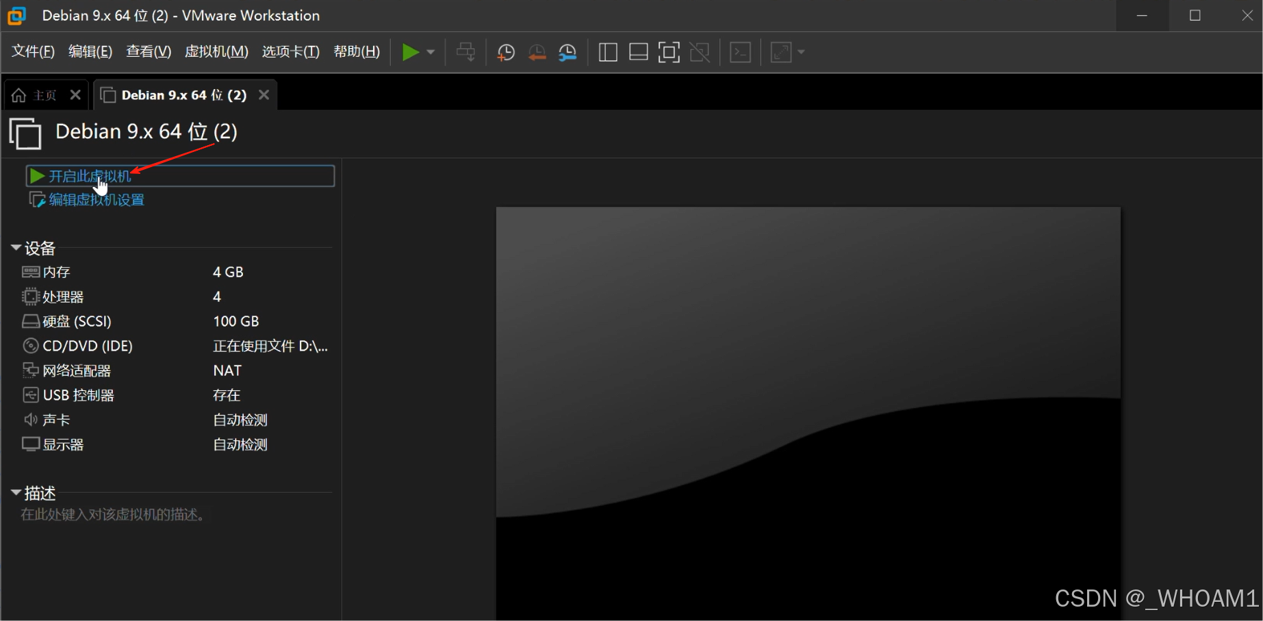
Task: Click the 100 GB hard disk value
Action: coord(235,321)
